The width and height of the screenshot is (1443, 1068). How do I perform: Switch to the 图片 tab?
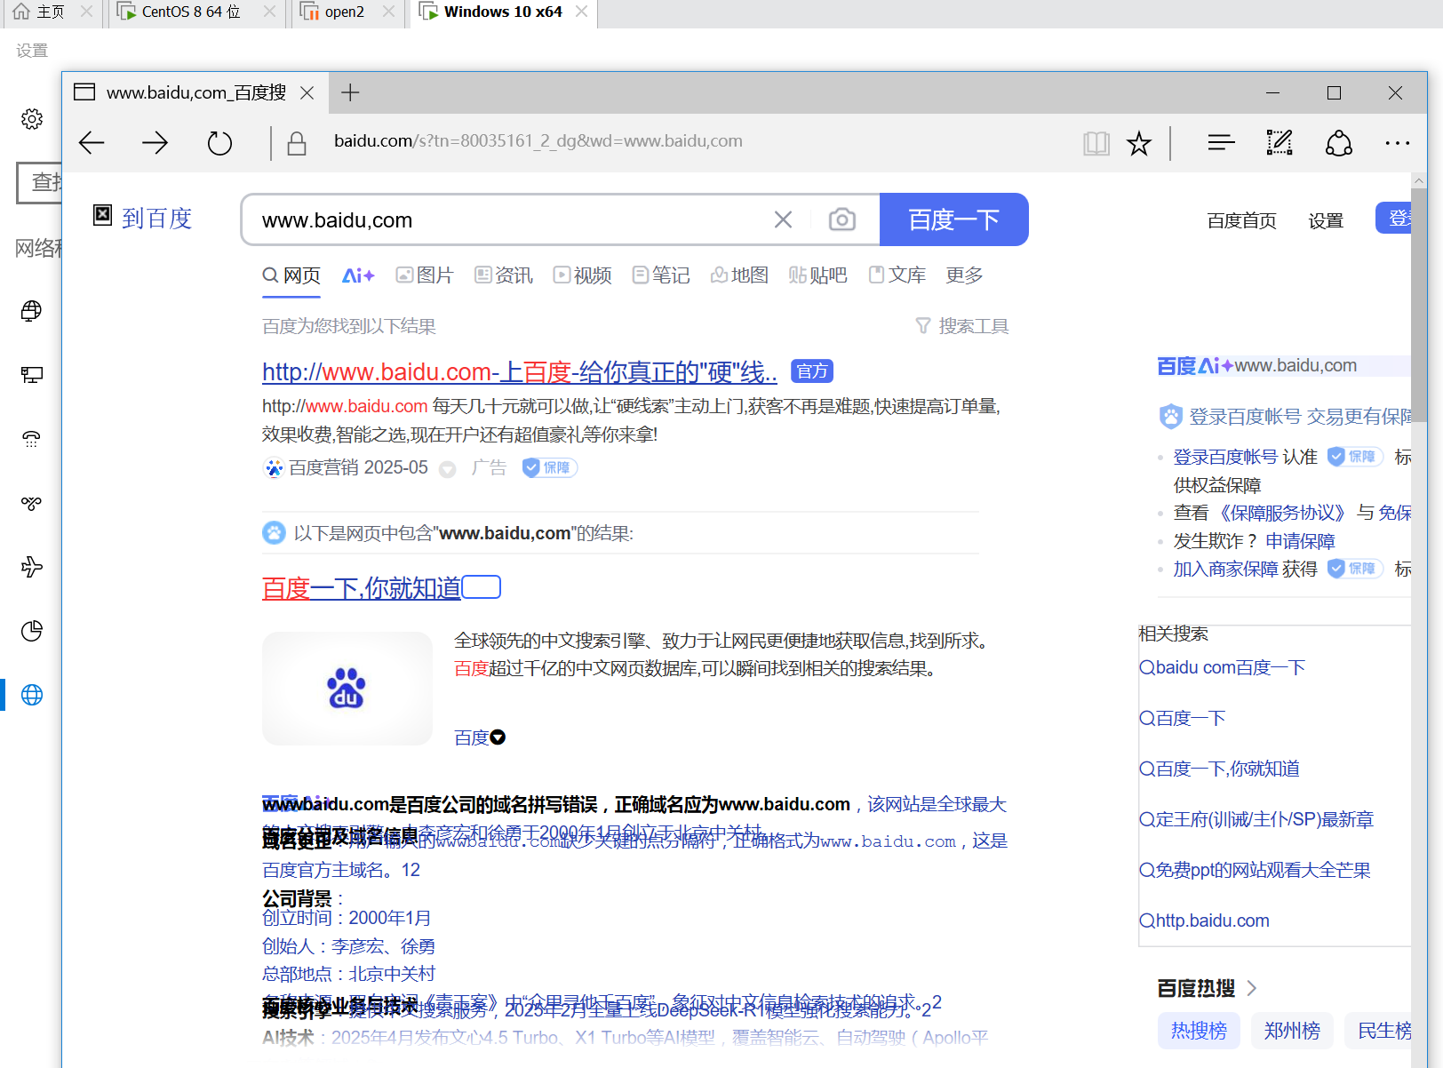click(425, 275)
